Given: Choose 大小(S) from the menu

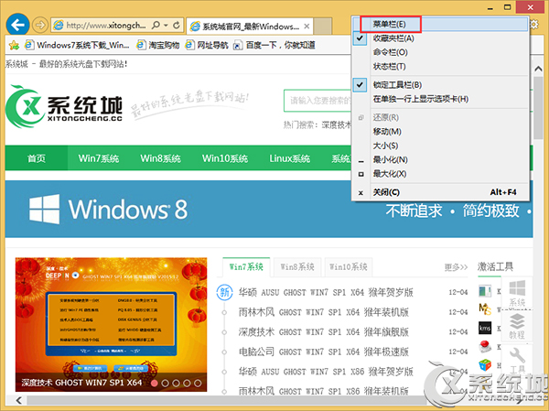Looking at the screenshot, I should pos(440,146).
